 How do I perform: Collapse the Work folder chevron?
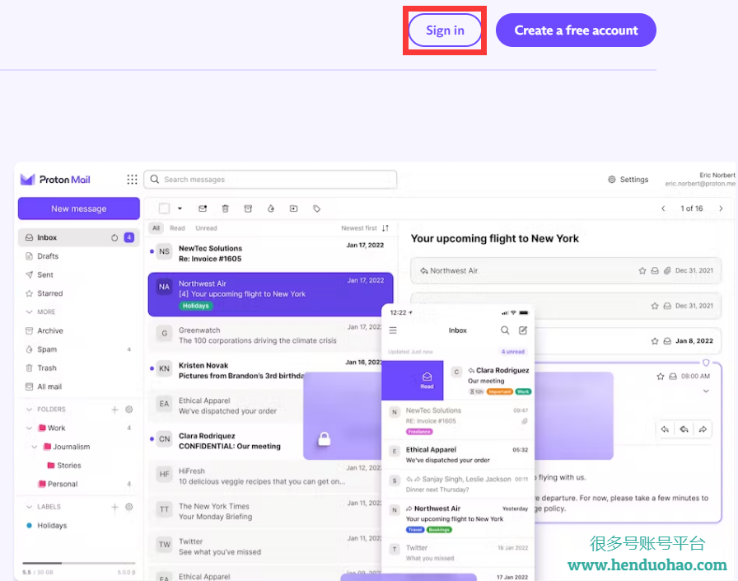(x=29, y=428)
